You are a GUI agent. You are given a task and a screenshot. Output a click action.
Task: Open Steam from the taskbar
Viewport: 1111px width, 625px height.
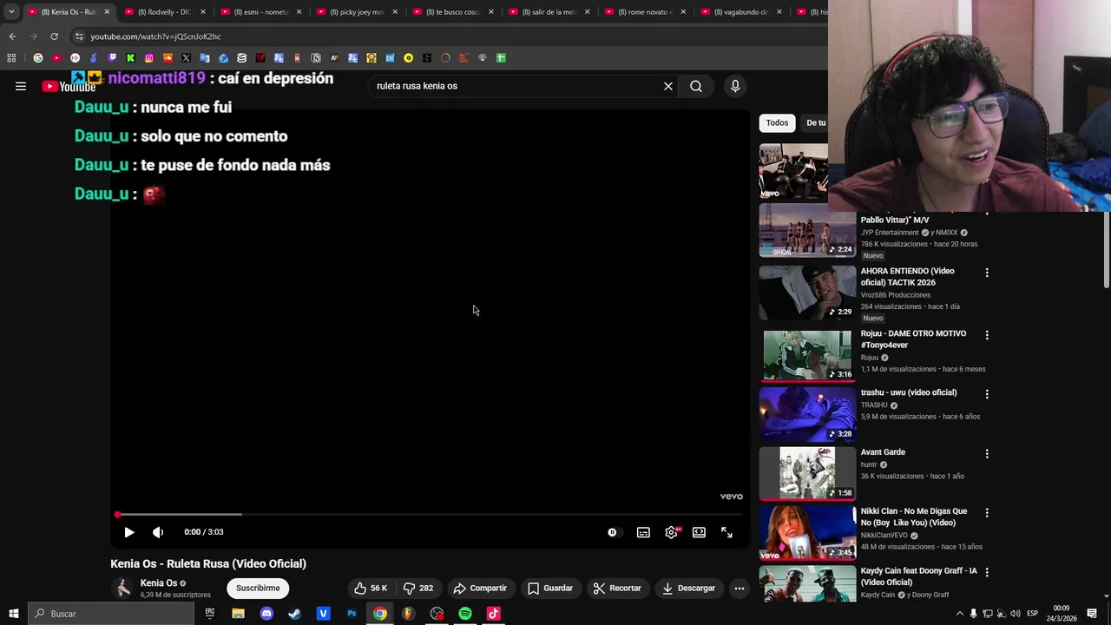(x=295, y=614)
